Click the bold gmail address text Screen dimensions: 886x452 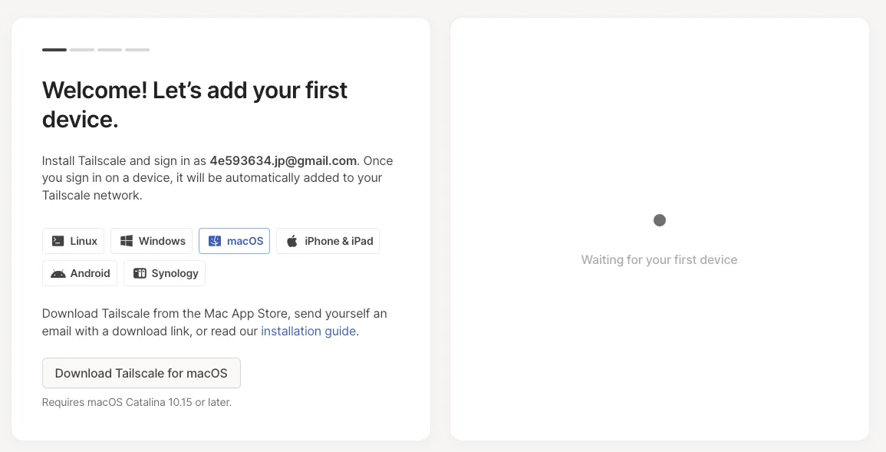pyautogui.click(x=283, y=160)
